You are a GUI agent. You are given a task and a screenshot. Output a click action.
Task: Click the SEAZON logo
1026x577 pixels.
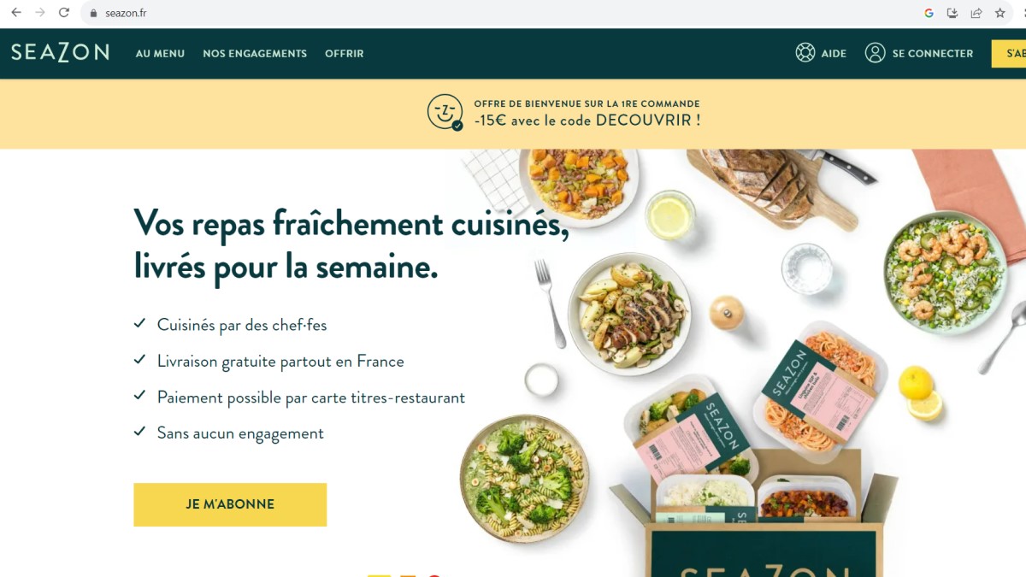click(60, 53)
